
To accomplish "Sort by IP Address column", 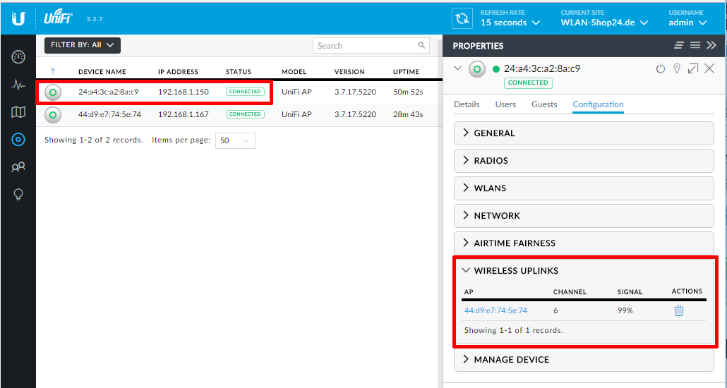I will (178, 72).
